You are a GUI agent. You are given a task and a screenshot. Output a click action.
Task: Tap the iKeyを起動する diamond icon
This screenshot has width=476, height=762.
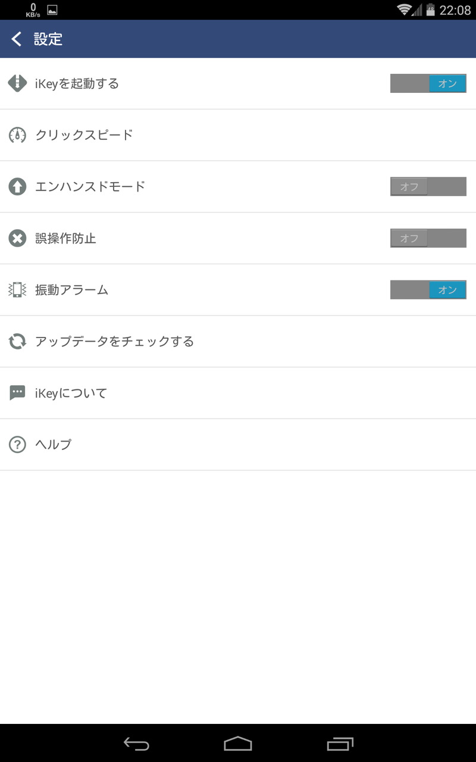(x=17, y=83)
